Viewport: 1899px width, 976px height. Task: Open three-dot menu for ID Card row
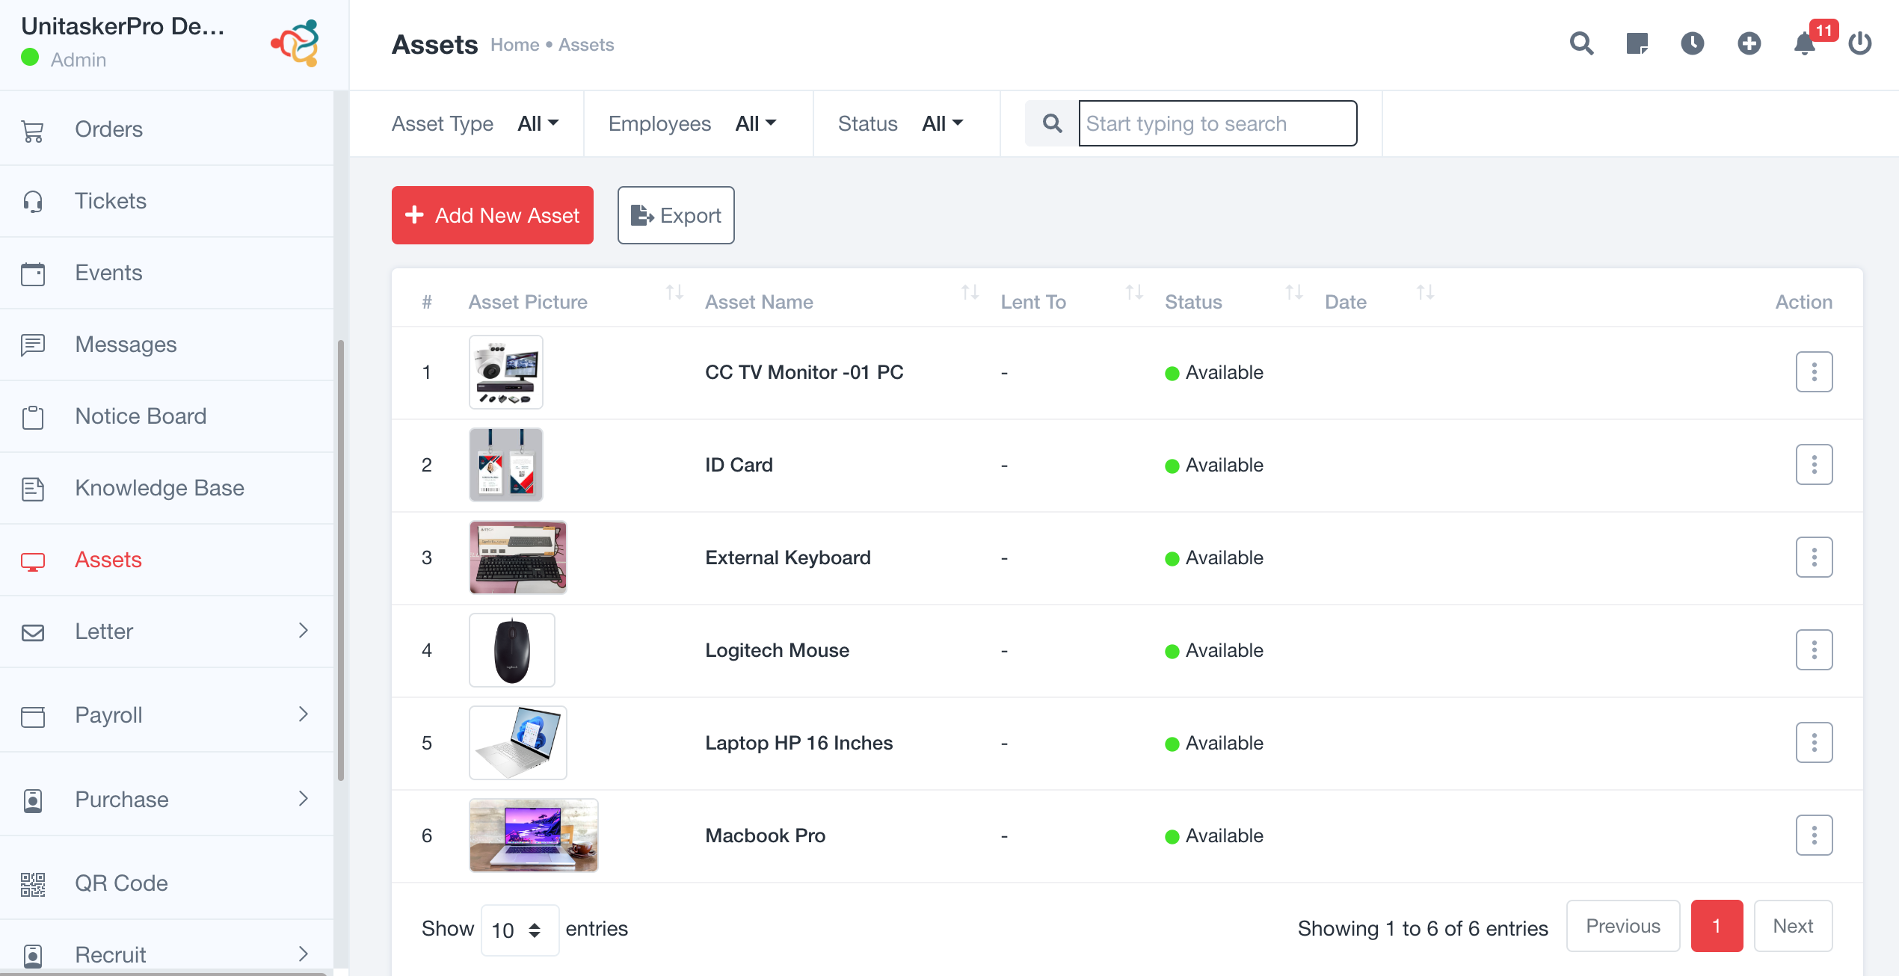coord(1814,464)
